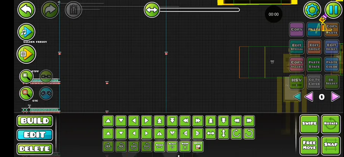Play Golden Freddy music preview
This screenshot has width=344, height=157.
click(26, 32)
